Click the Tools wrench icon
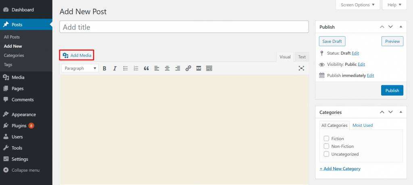 pyautogui.click(x=6, y=148)
